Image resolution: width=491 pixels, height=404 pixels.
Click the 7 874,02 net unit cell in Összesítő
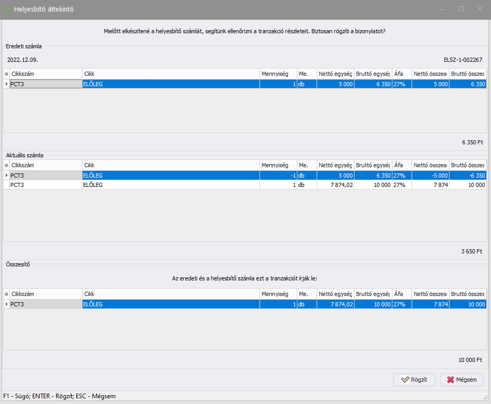(335, 304)
